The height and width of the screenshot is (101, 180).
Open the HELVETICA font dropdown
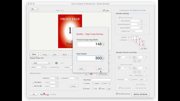(x=141, y=75)
